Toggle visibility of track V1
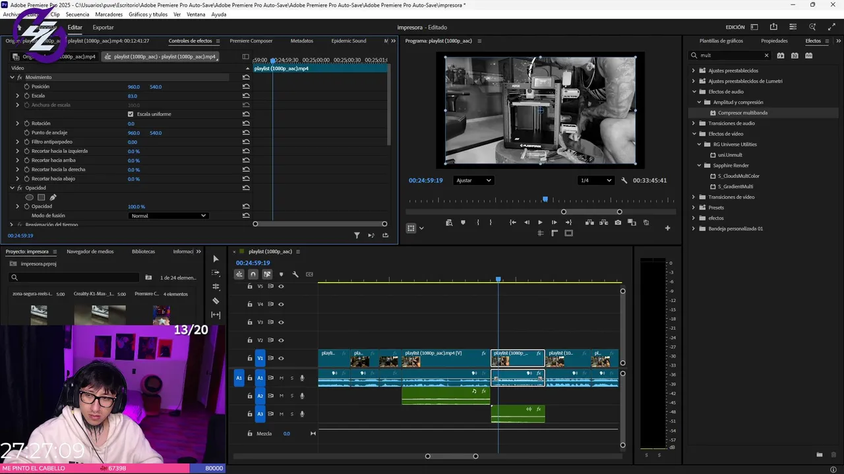844x474 pixels. pyautogui.click(x=281, y=359)
